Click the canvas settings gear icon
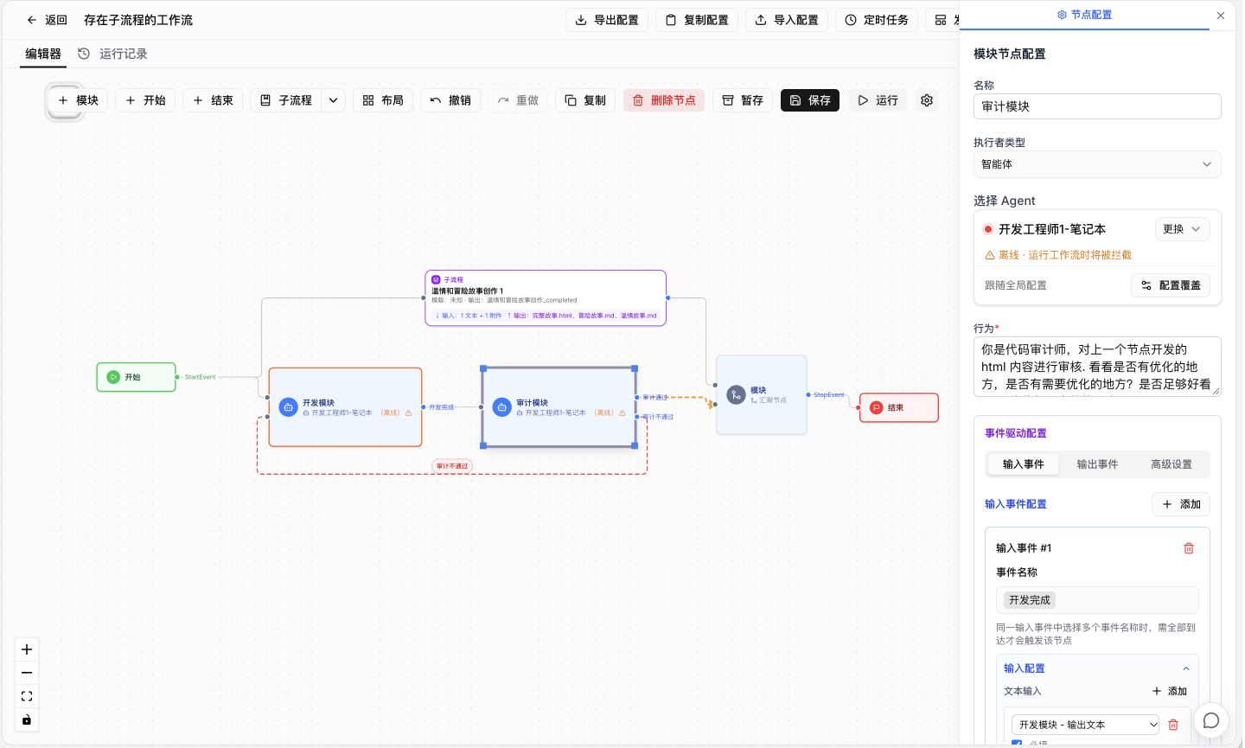Viewport: 1245px width, 748px height. click(x=927, y=100)
